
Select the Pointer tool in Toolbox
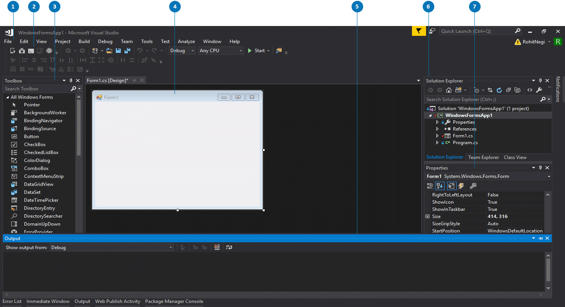pos(32,105)
